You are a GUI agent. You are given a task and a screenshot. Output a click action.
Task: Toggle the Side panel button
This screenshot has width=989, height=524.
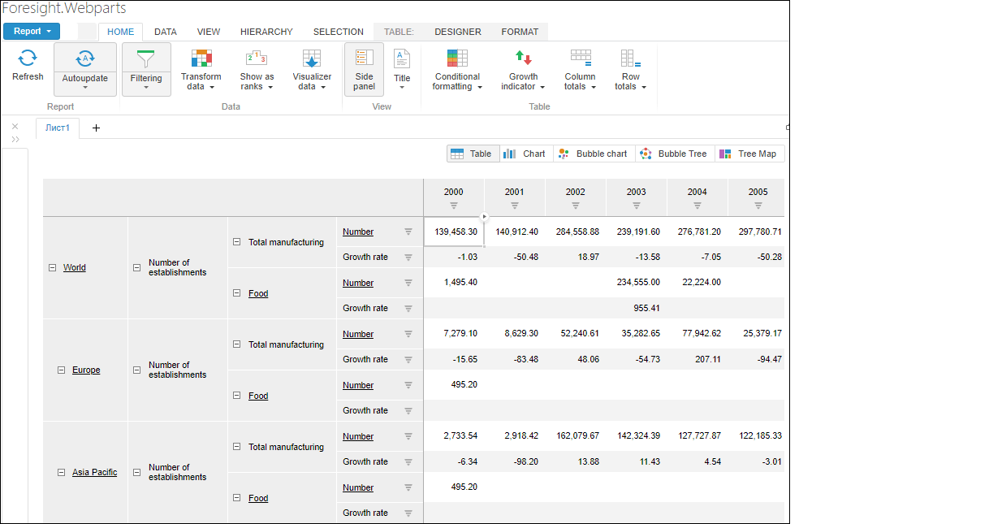364,69
